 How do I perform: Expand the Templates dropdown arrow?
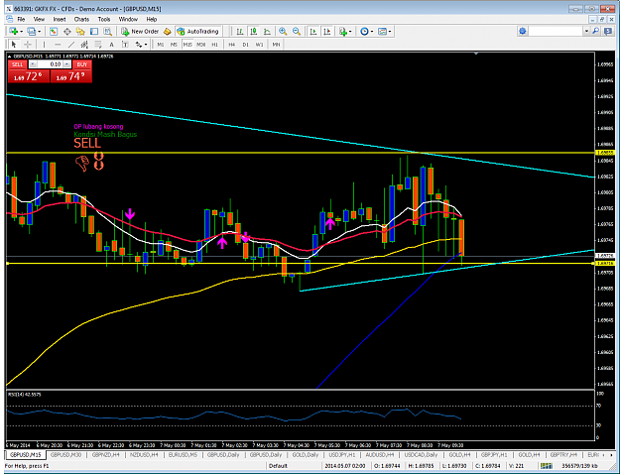(390, 31)
